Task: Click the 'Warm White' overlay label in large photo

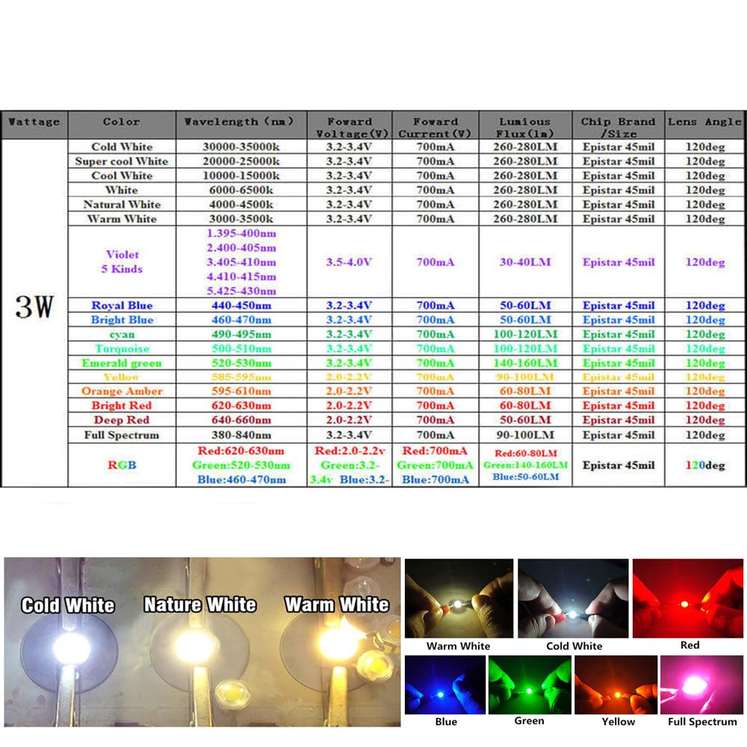Action: point(337,604)
